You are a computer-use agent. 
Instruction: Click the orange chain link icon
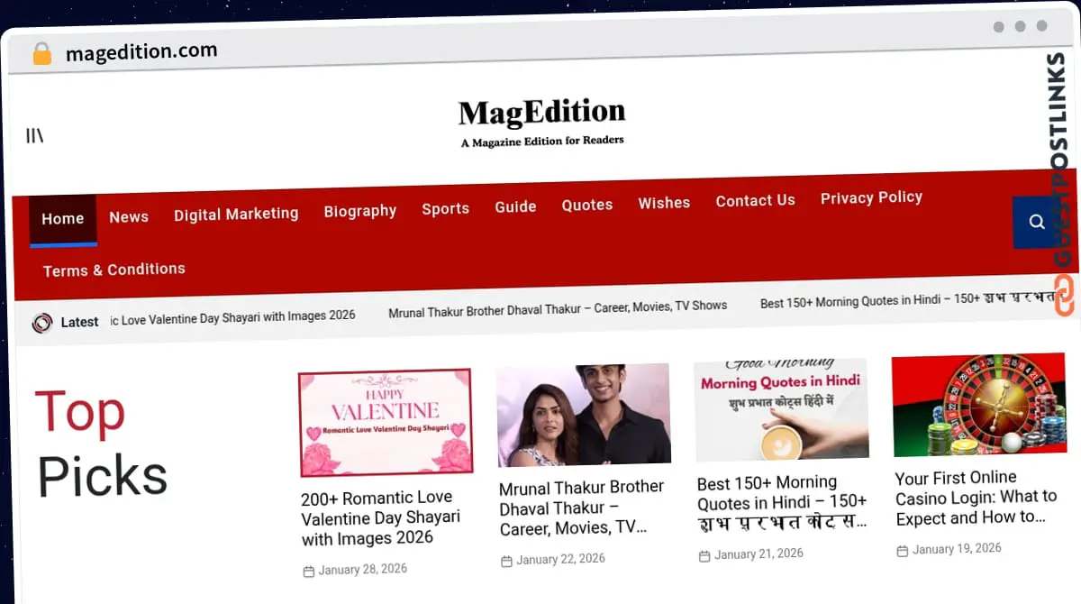pos(1065,296)
